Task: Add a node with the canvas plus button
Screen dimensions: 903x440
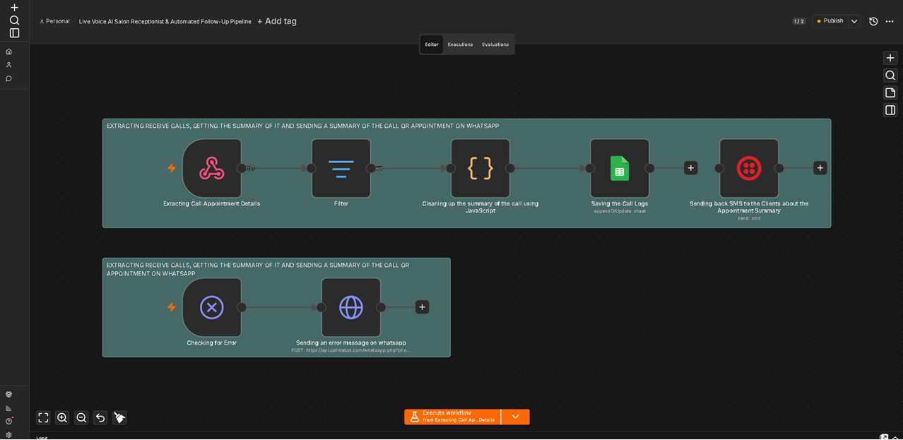Action: [890, 58]
